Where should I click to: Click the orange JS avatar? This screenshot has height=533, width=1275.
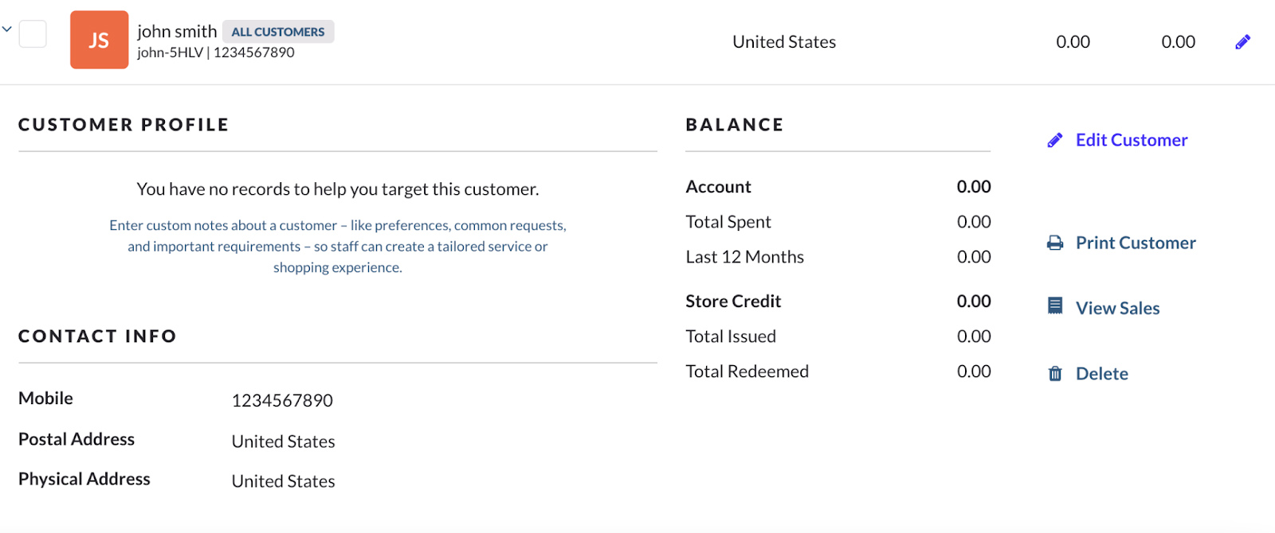[99, 40]
